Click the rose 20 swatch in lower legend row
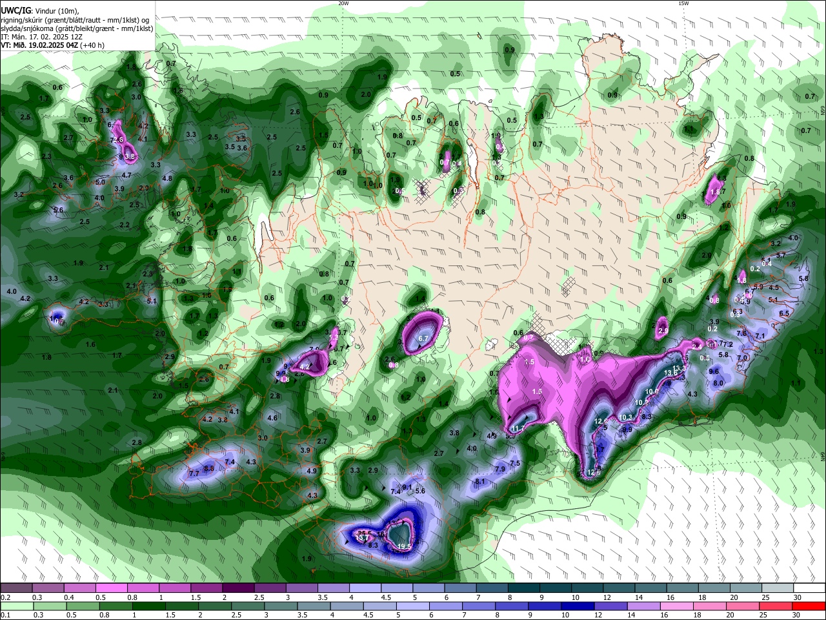The image size is (826, 620). tap(744, 606)
